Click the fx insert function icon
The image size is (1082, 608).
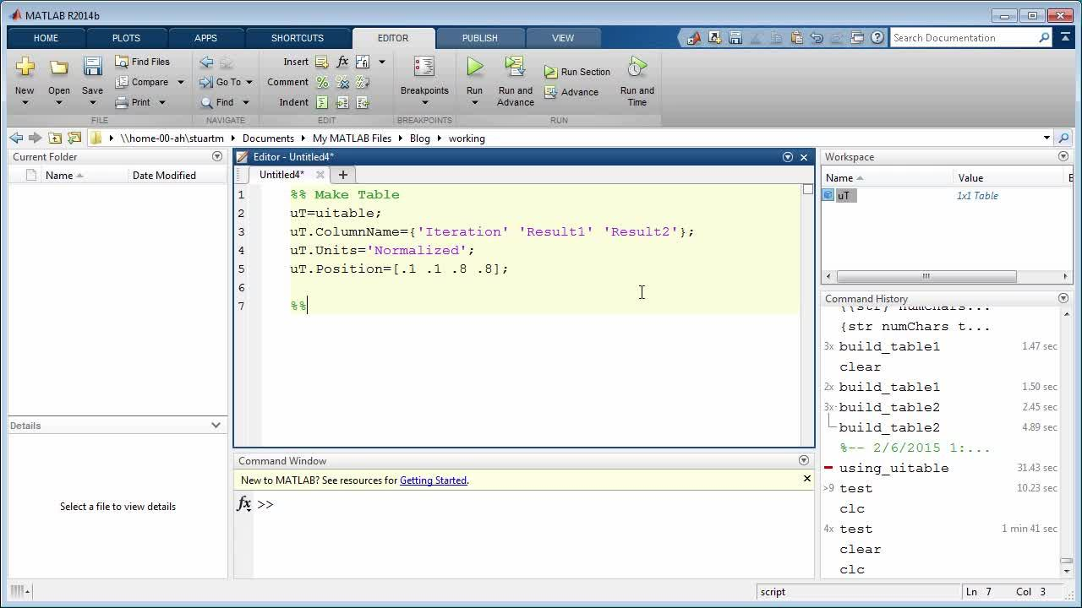342,62
